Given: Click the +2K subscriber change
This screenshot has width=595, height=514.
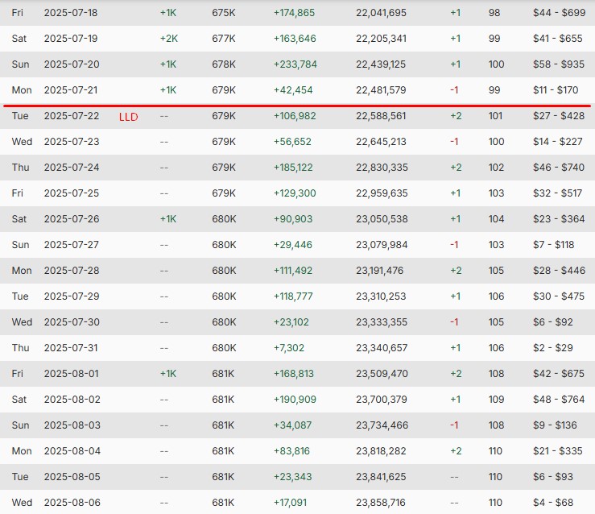Looking at the screenshot, I should click(169, 39).
